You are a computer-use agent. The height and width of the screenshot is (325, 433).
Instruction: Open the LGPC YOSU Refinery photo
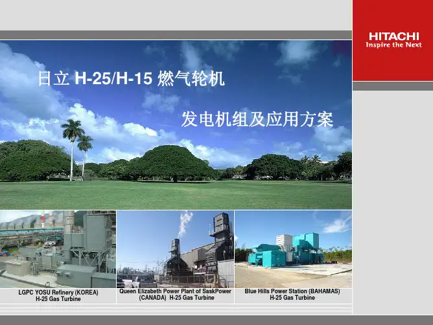coord(58,249)
